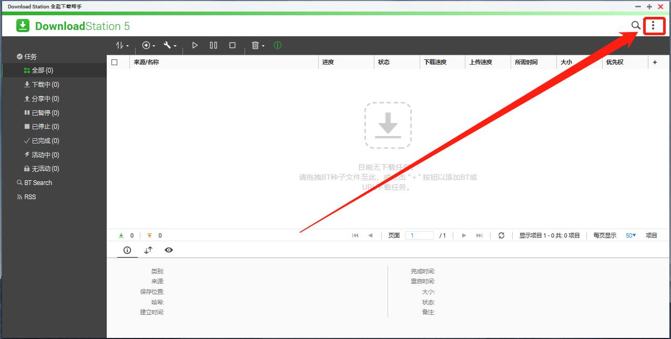Open the per-page count 50 dropdown

pyautogui.click(x=631, y=235)
